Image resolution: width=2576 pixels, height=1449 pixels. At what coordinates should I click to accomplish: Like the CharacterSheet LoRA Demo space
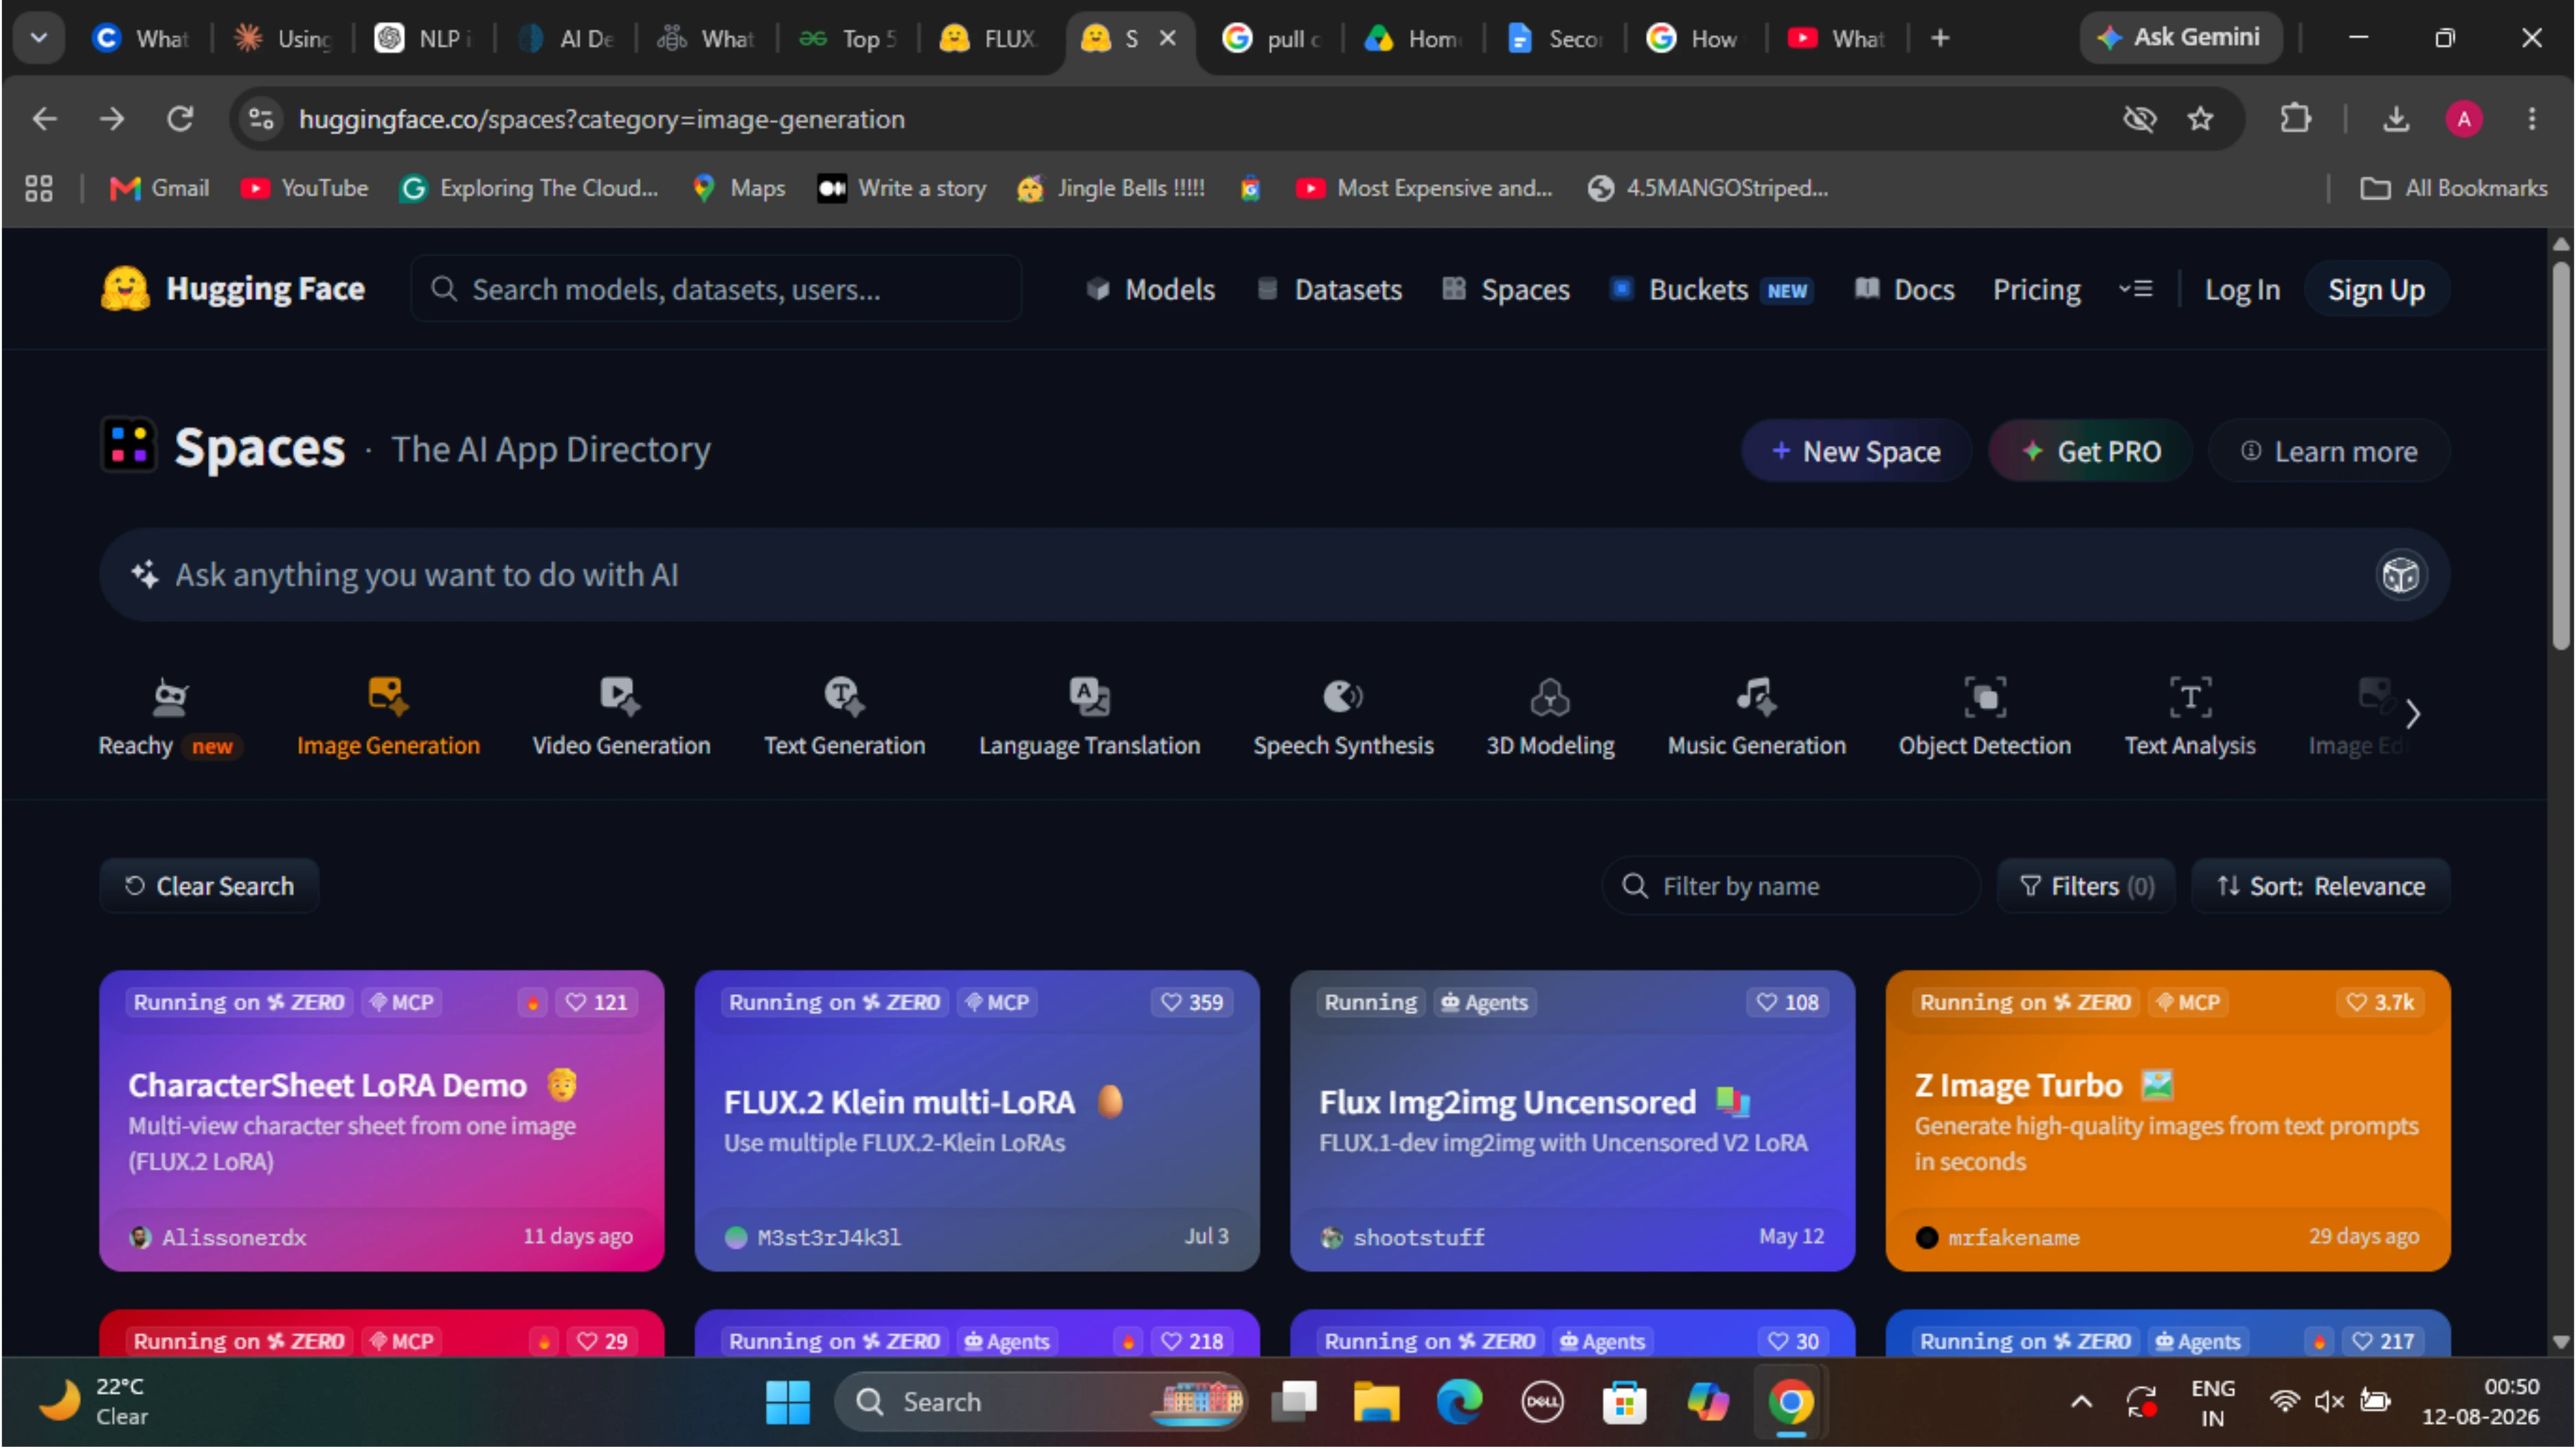[597, 1003]
